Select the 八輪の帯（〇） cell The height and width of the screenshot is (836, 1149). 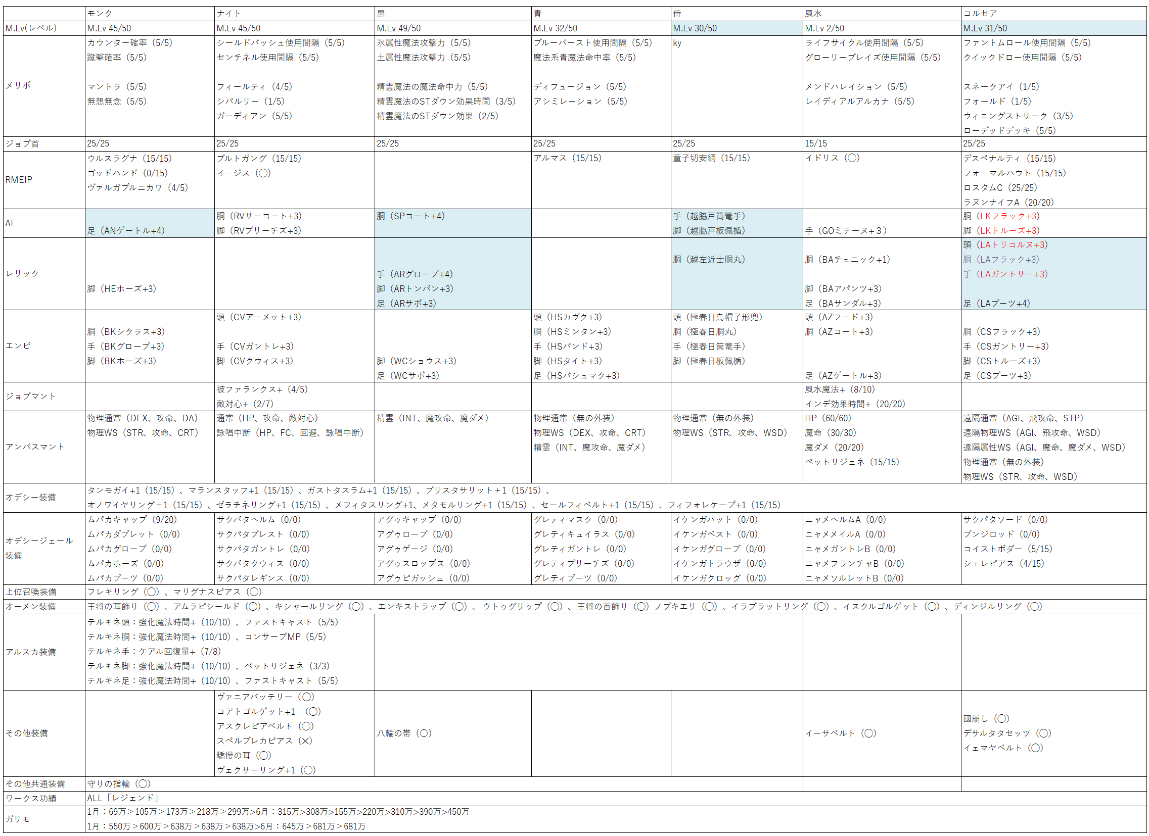(x=404, y=733)
